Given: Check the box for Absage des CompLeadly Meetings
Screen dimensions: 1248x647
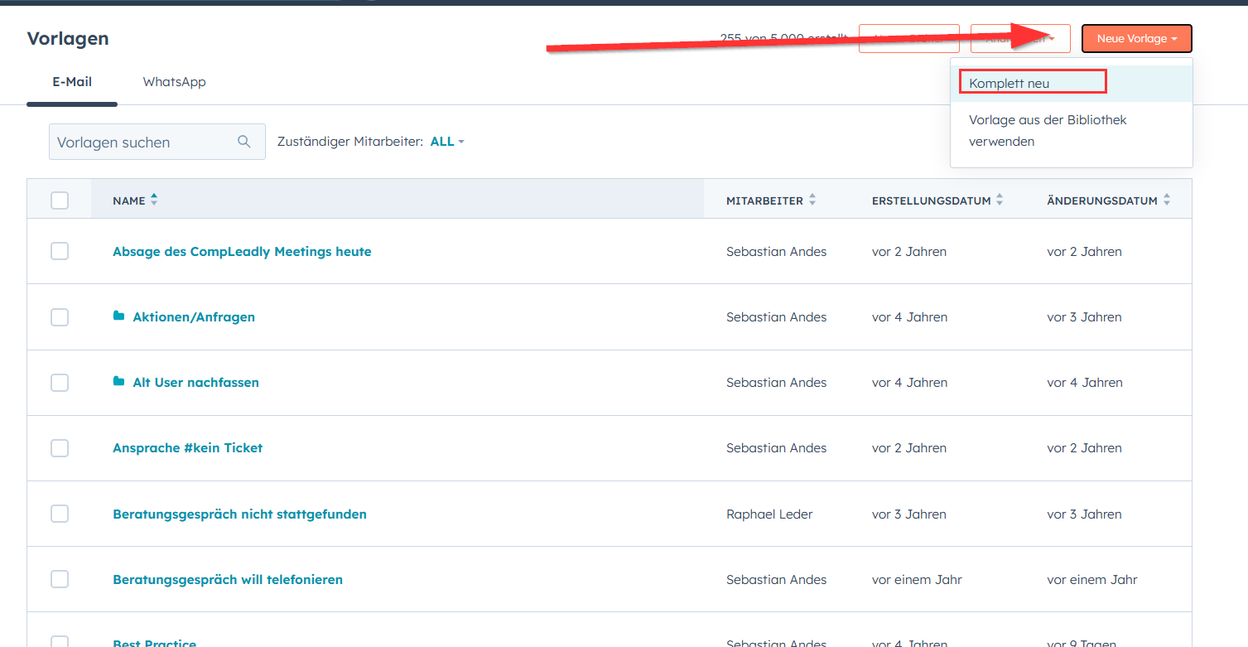Looking at the screenshot, I should 60,251.
